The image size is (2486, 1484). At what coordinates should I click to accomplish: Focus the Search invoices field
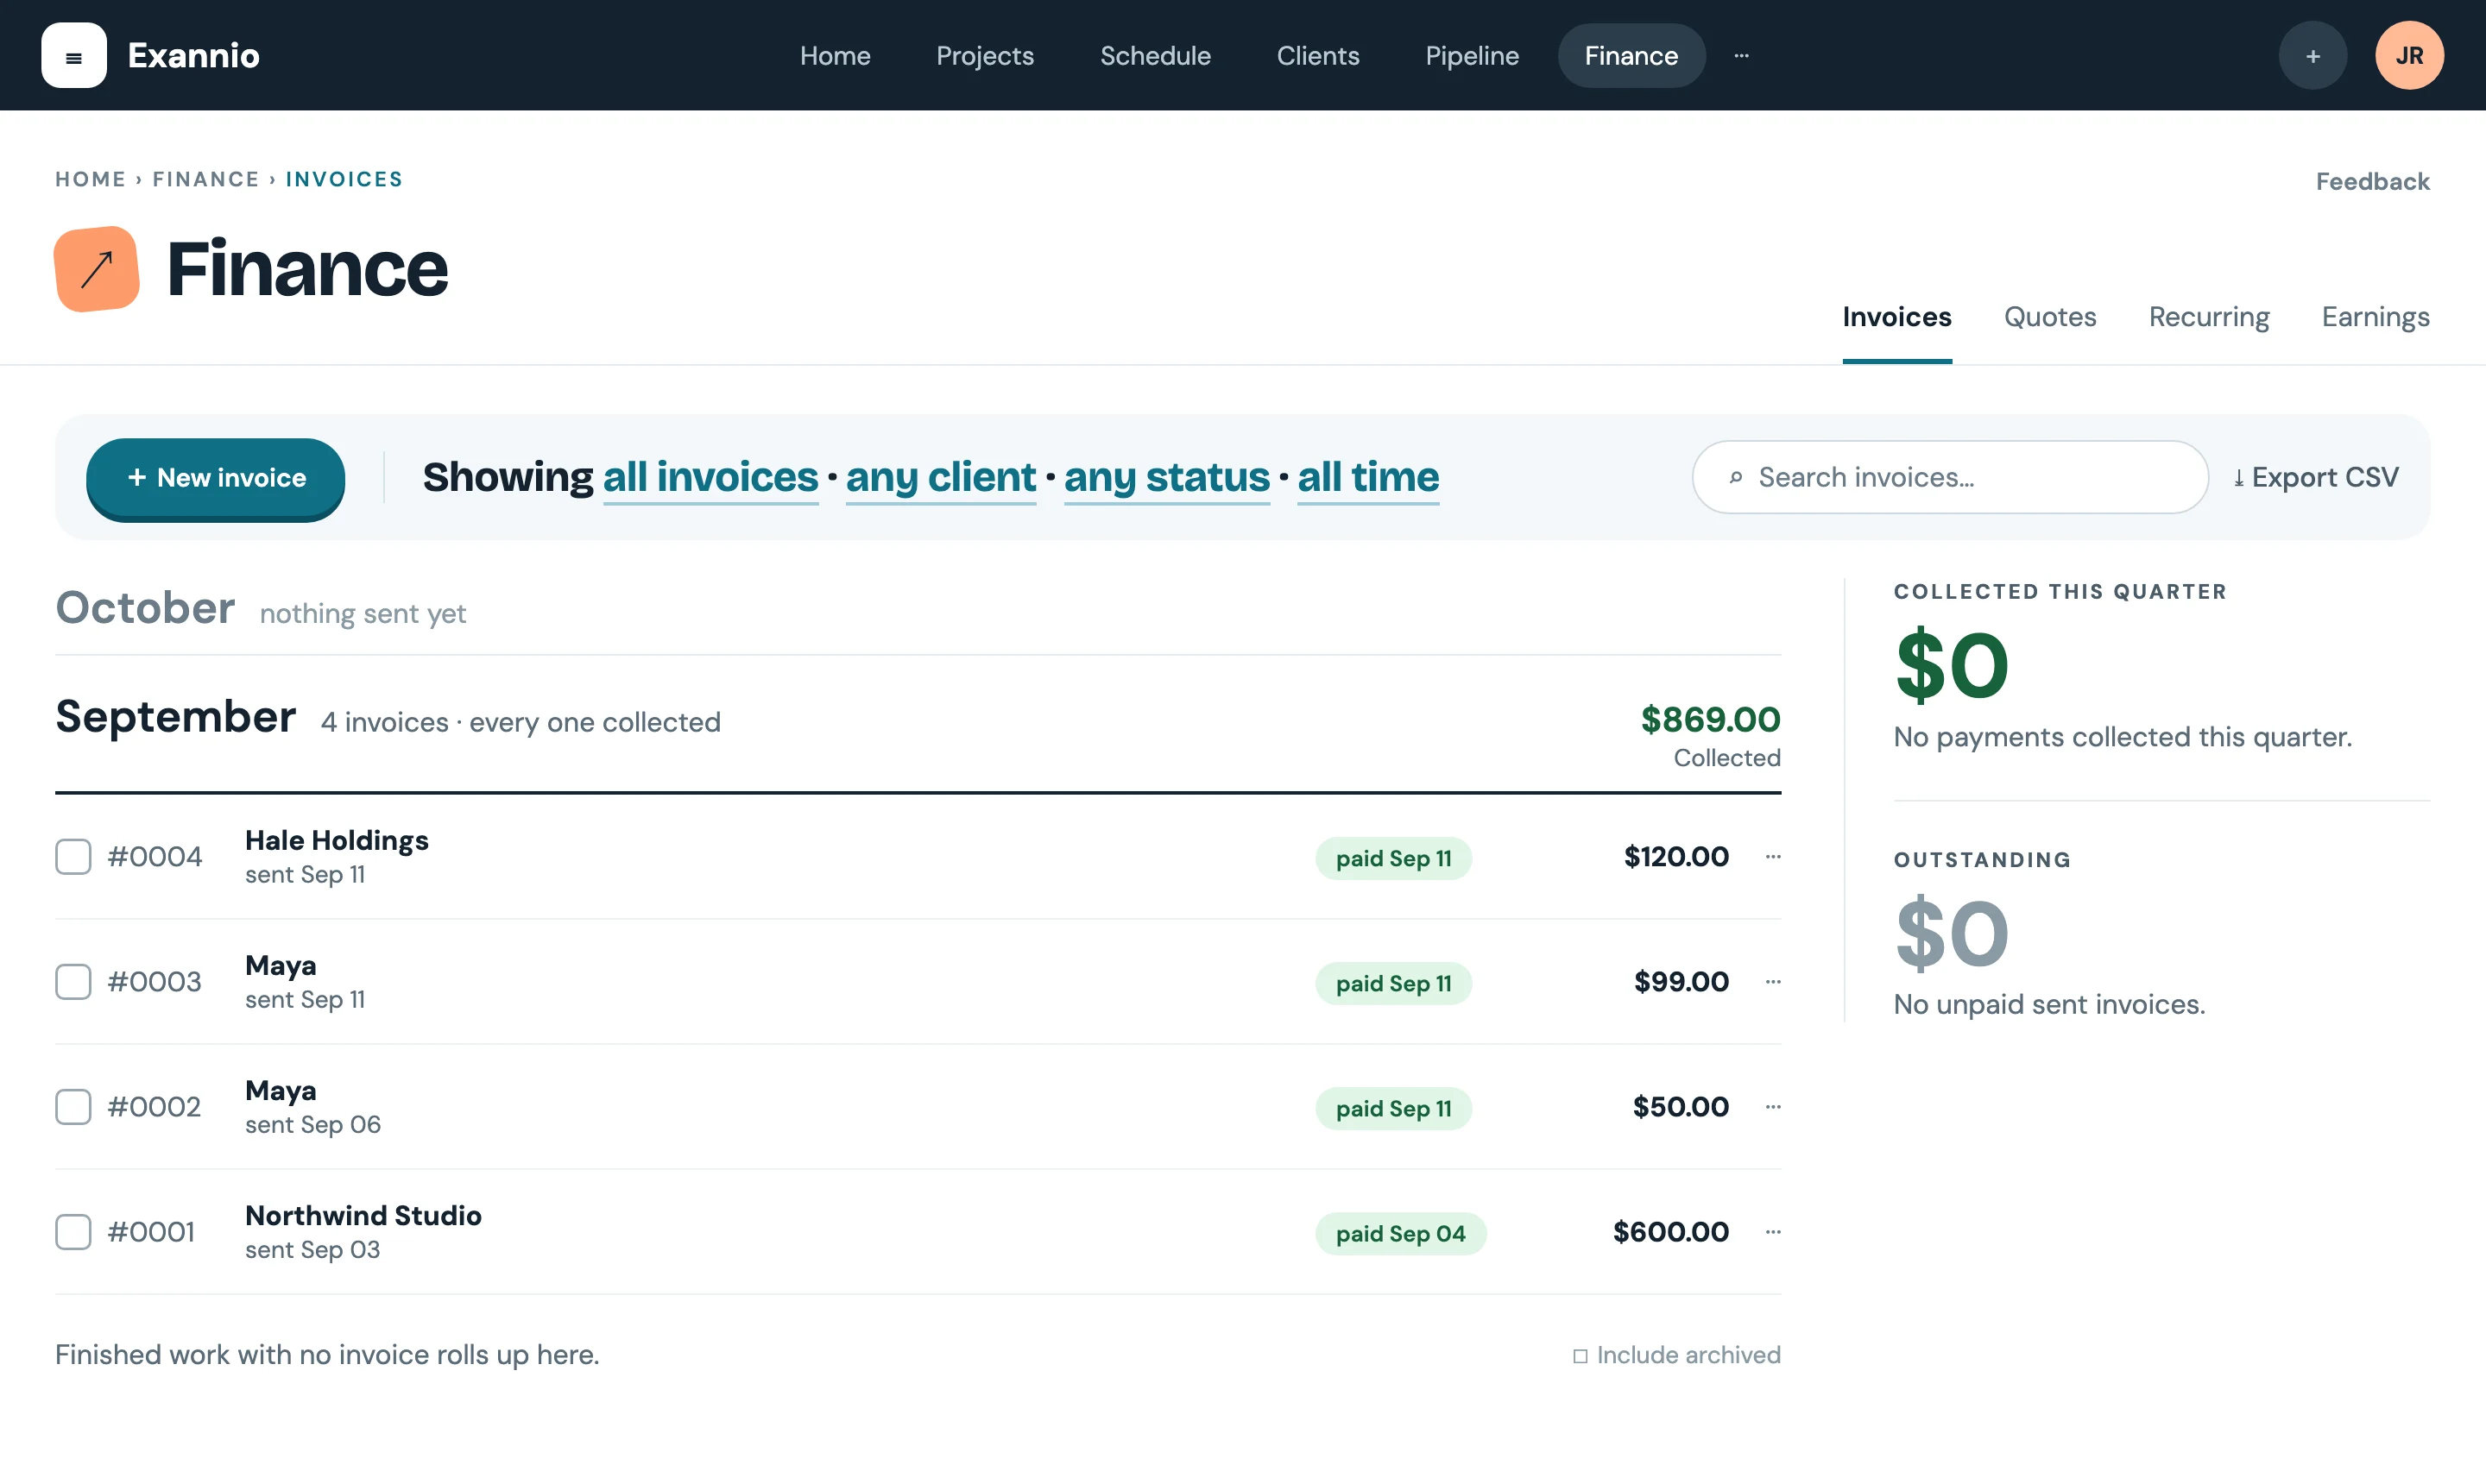click(1950, 478)
